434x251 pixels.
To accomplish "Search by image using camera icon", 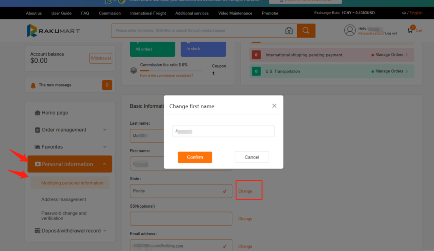I will tap(289, 31).
